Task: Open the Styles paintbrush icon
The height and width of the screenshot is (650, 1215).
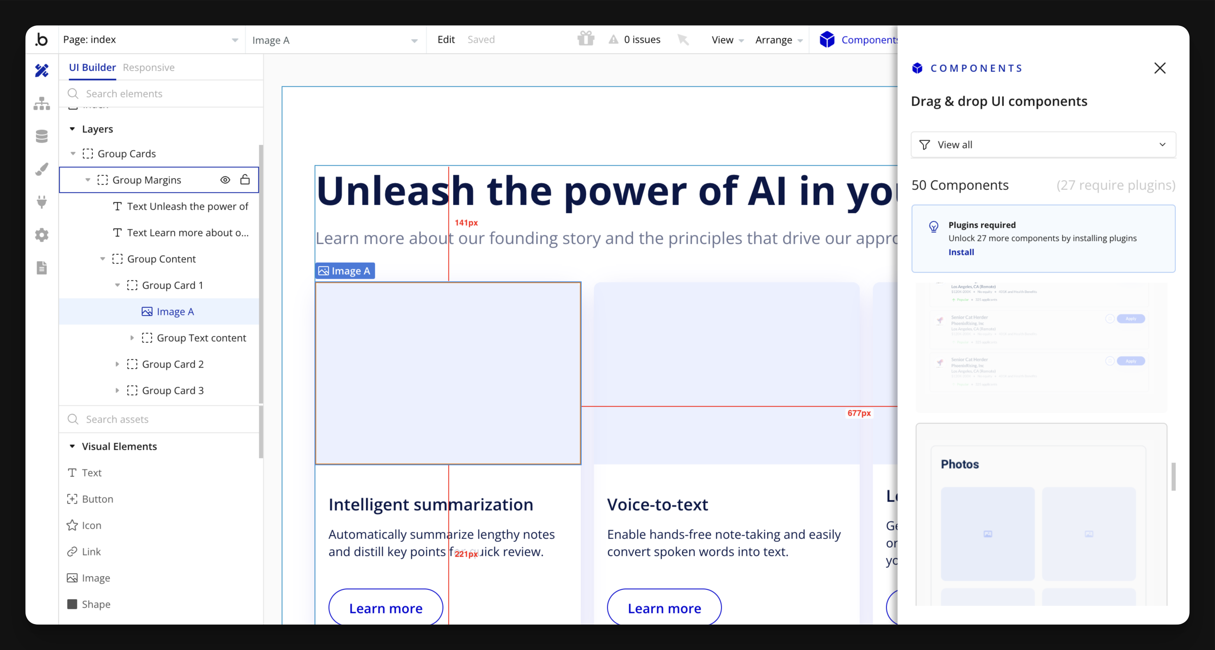Action: 42,169
